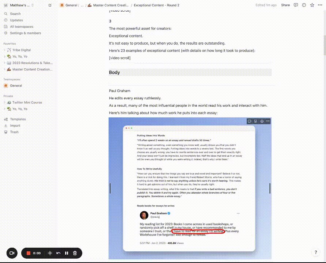
Task: Expand Master Content Creation in favorites
Action: click(5, 69)
